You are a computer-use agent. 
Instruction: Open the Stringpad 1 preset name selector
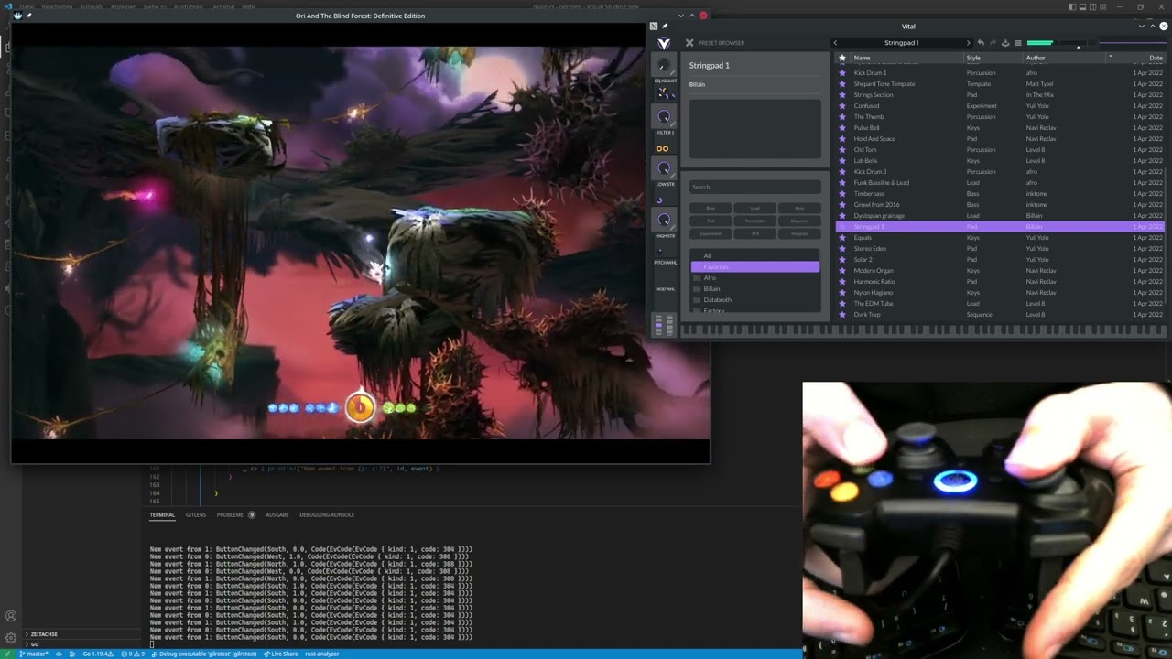coord(902,43)
